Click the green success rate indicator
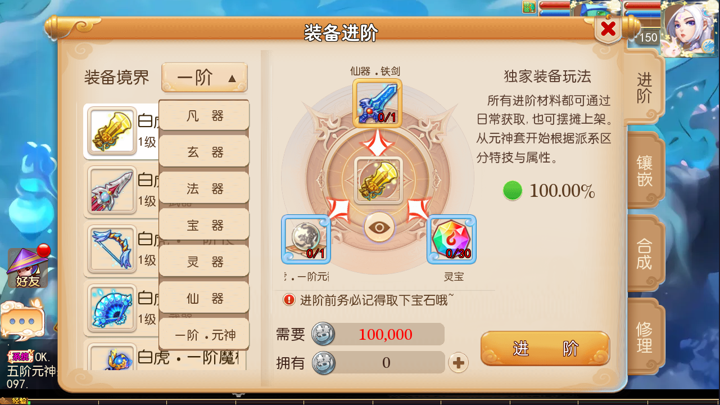Screen dimensions: 720x405 click(513, 191)
